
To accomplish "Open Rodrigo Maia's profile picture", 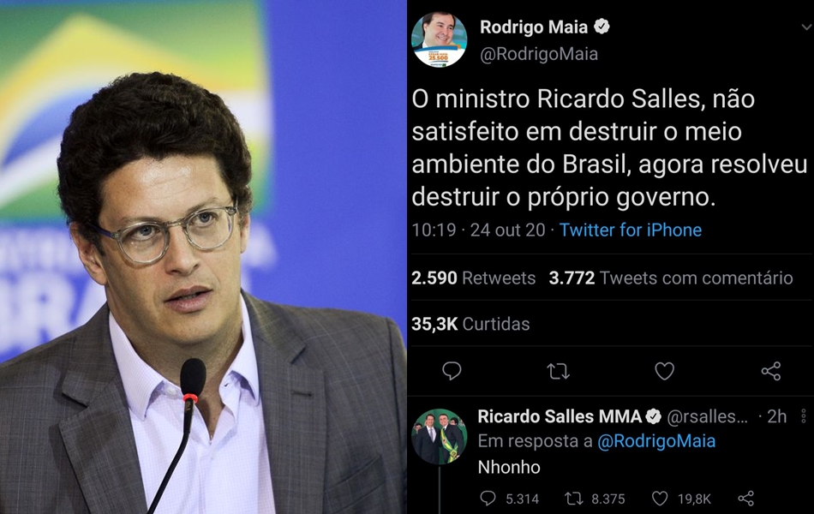I will coord(439,39).
